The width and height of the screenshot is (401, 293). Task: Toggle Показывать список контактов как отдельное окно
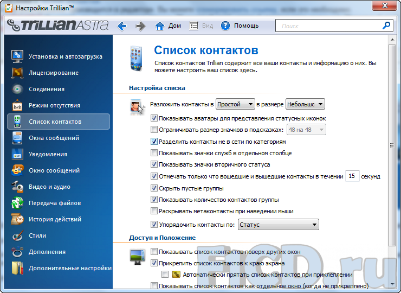[x=154, y=285]
